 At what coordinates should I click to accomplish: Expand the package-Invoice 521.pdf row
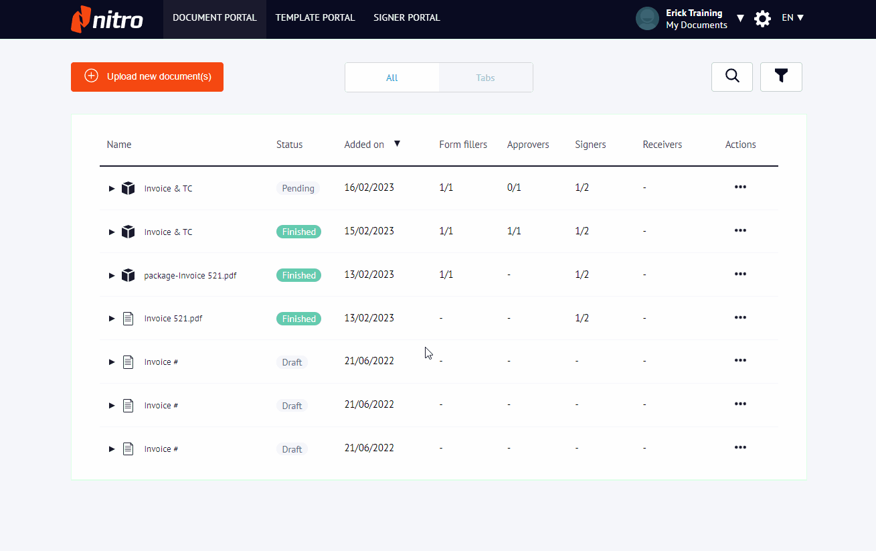(112, 276)
